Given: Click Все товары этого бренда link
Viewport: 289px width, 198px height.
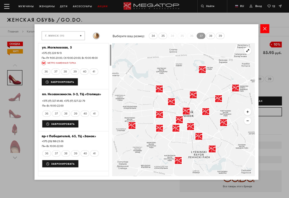Looking at the screenshot, I should 237,186.
